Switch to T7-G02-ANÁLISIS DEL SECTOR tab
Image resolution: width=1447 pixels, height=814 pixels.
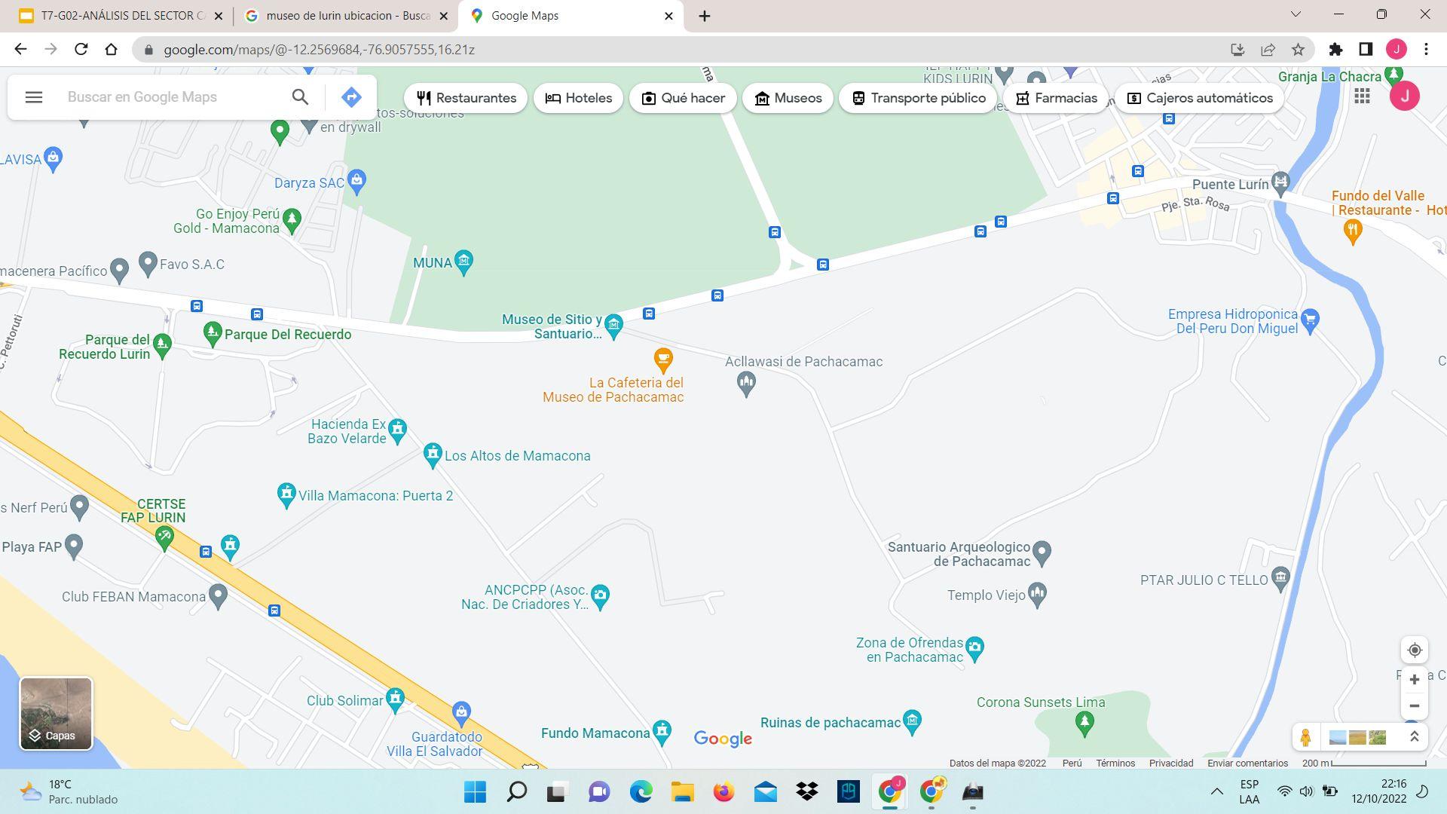122,16
